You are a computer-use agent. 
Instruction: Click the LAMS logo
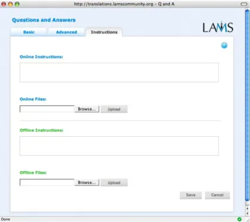click(218, 27)
